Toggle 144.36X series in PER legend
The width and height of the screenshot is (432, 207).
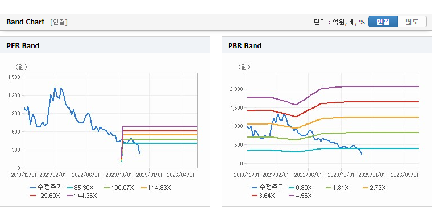click(82, 196)
